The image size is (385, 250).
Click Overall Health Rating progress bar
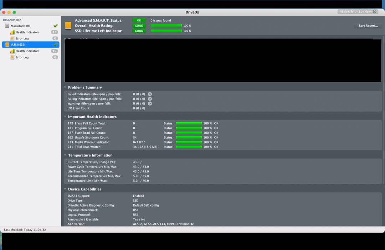[166, 26]
